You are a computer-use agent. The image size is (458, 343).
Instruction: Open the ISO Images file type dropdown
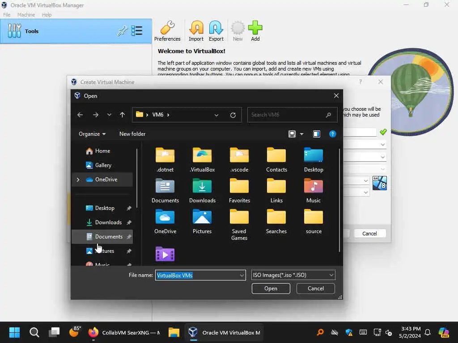tap(293, 275)
